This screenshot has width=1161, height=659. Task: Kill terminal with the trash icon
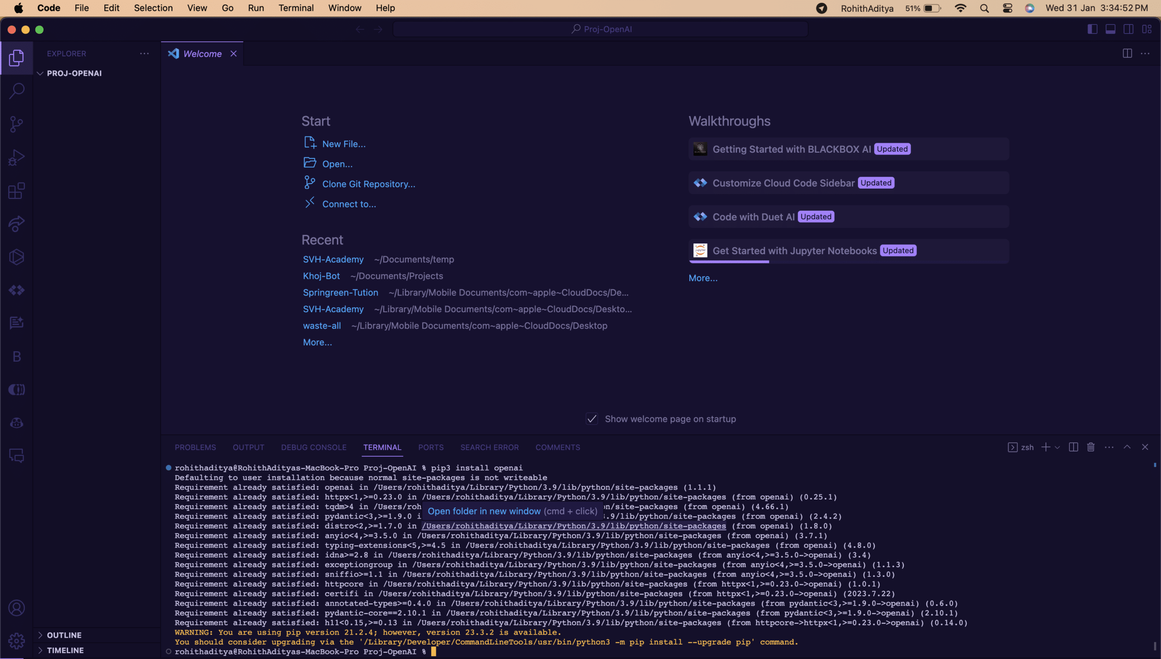tap(1091, 447)
